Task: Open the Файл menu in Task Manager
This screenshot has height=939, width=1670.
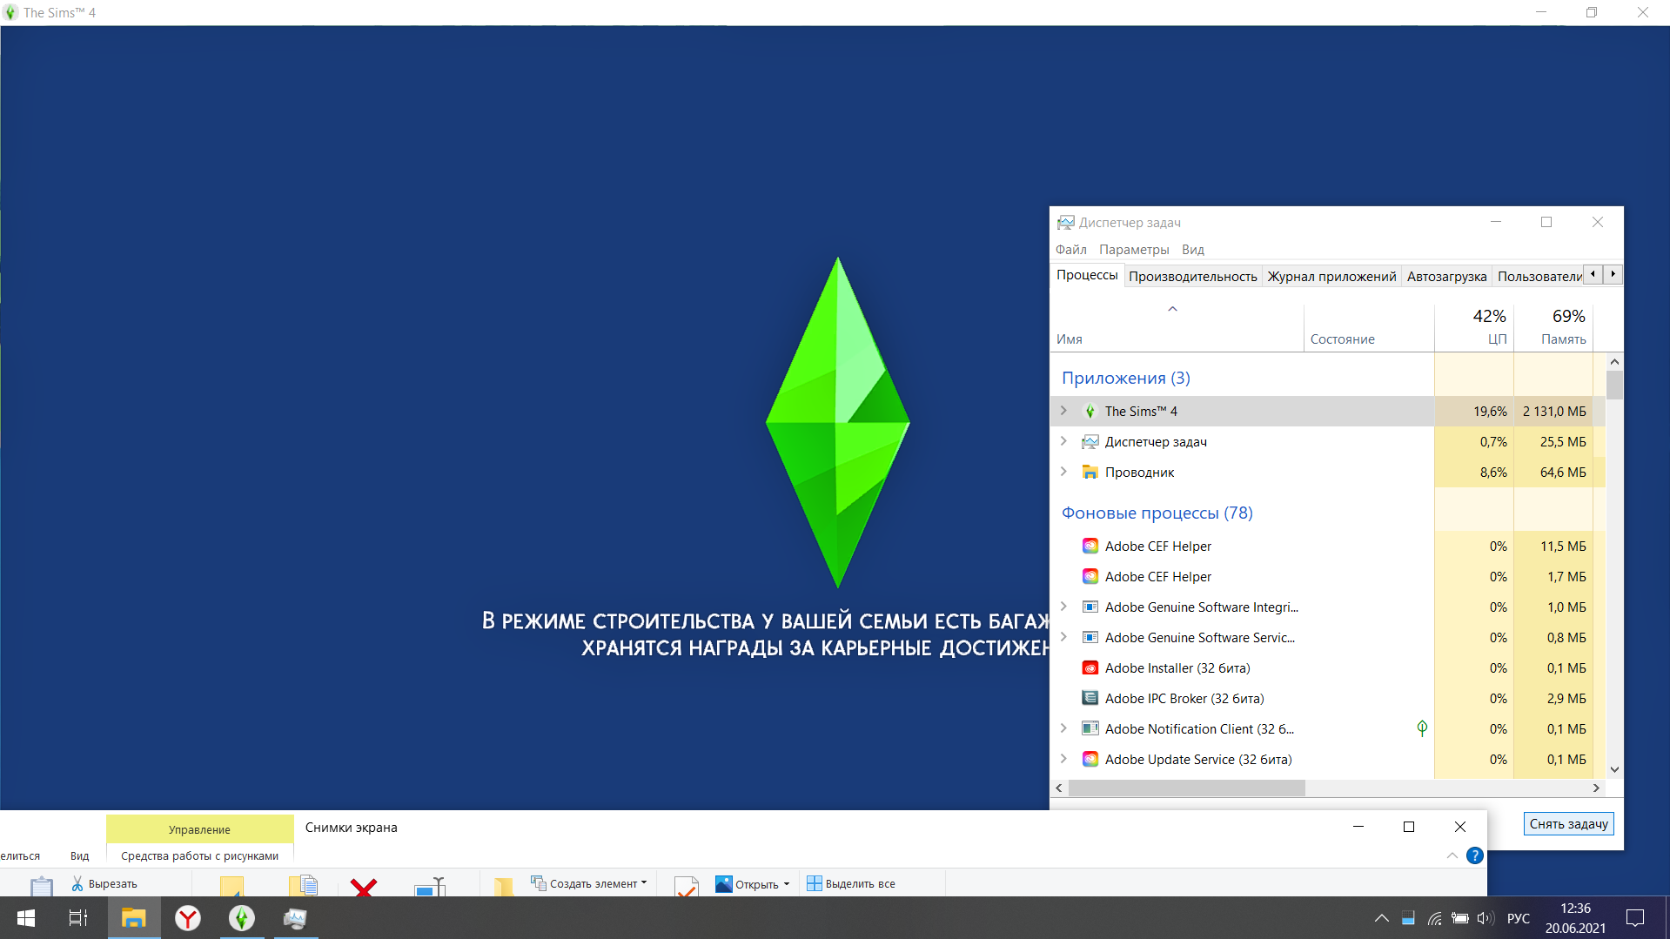Action: pyautogui.click(x=1071, y=250)
